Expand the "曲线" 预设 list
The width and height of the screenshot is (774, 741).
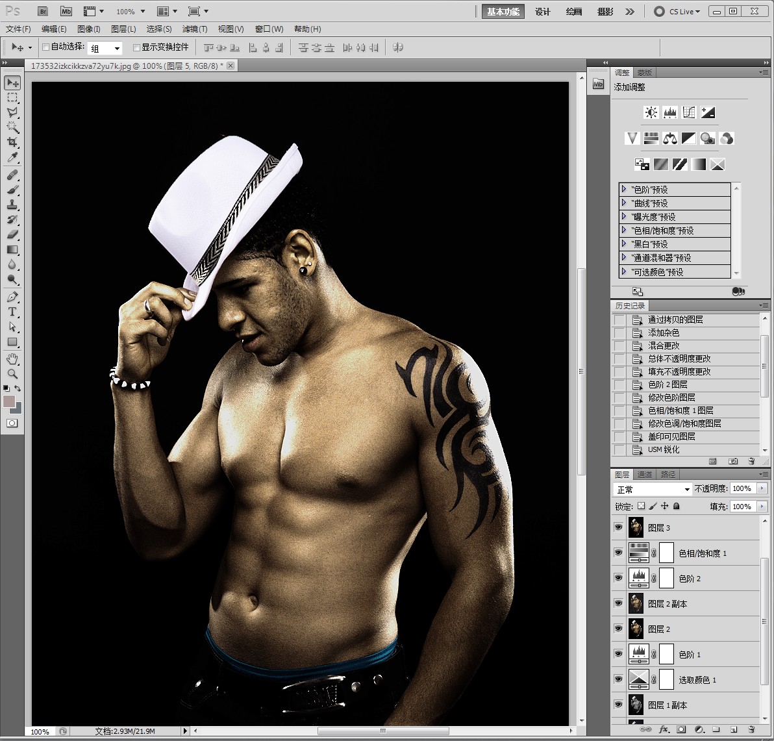pyautogui.click(x=624, y=203)
